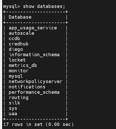Click the ccdb database name
Image resolution: width=116 pixels, height=129 pixels.
click(x=14, y=39)
